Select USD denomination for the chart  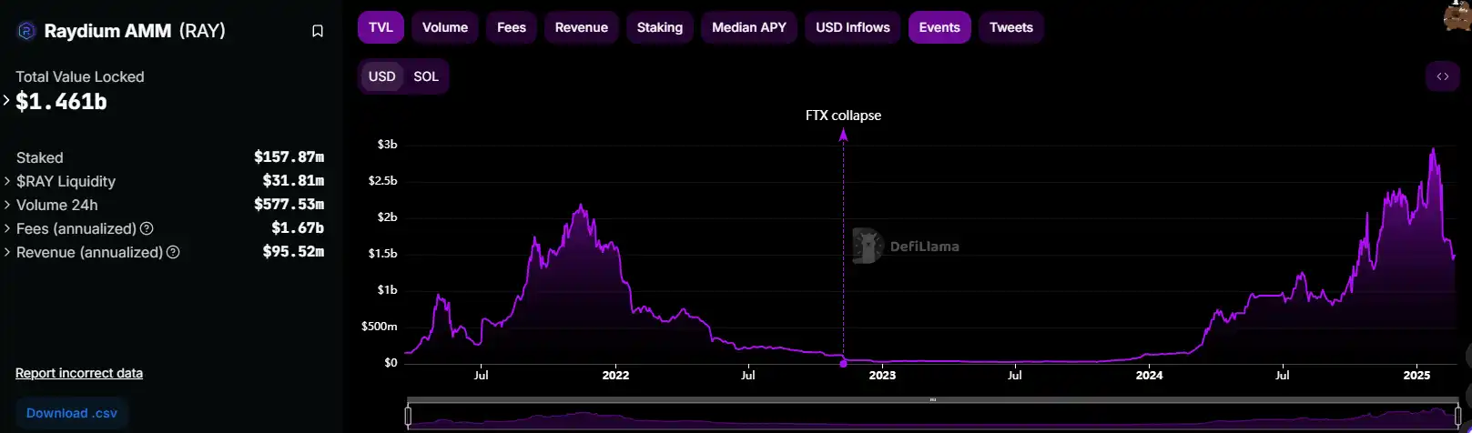[x=381, y=76]
